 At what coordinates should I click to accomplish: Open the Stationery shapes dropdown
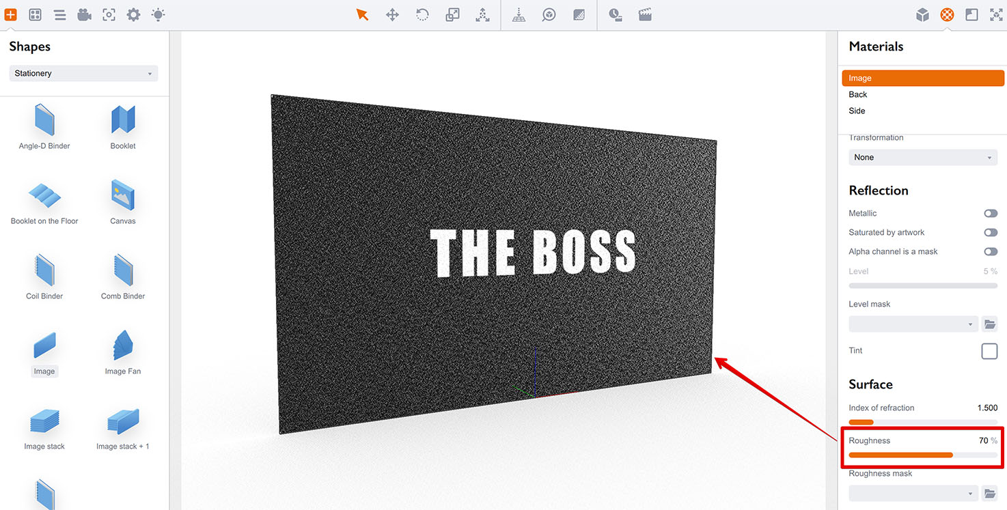(83, 73)
